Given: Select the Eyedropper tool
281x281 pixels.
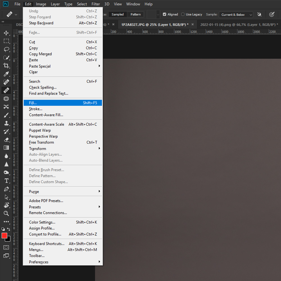Looking at the screenshot, I should 6,74.
